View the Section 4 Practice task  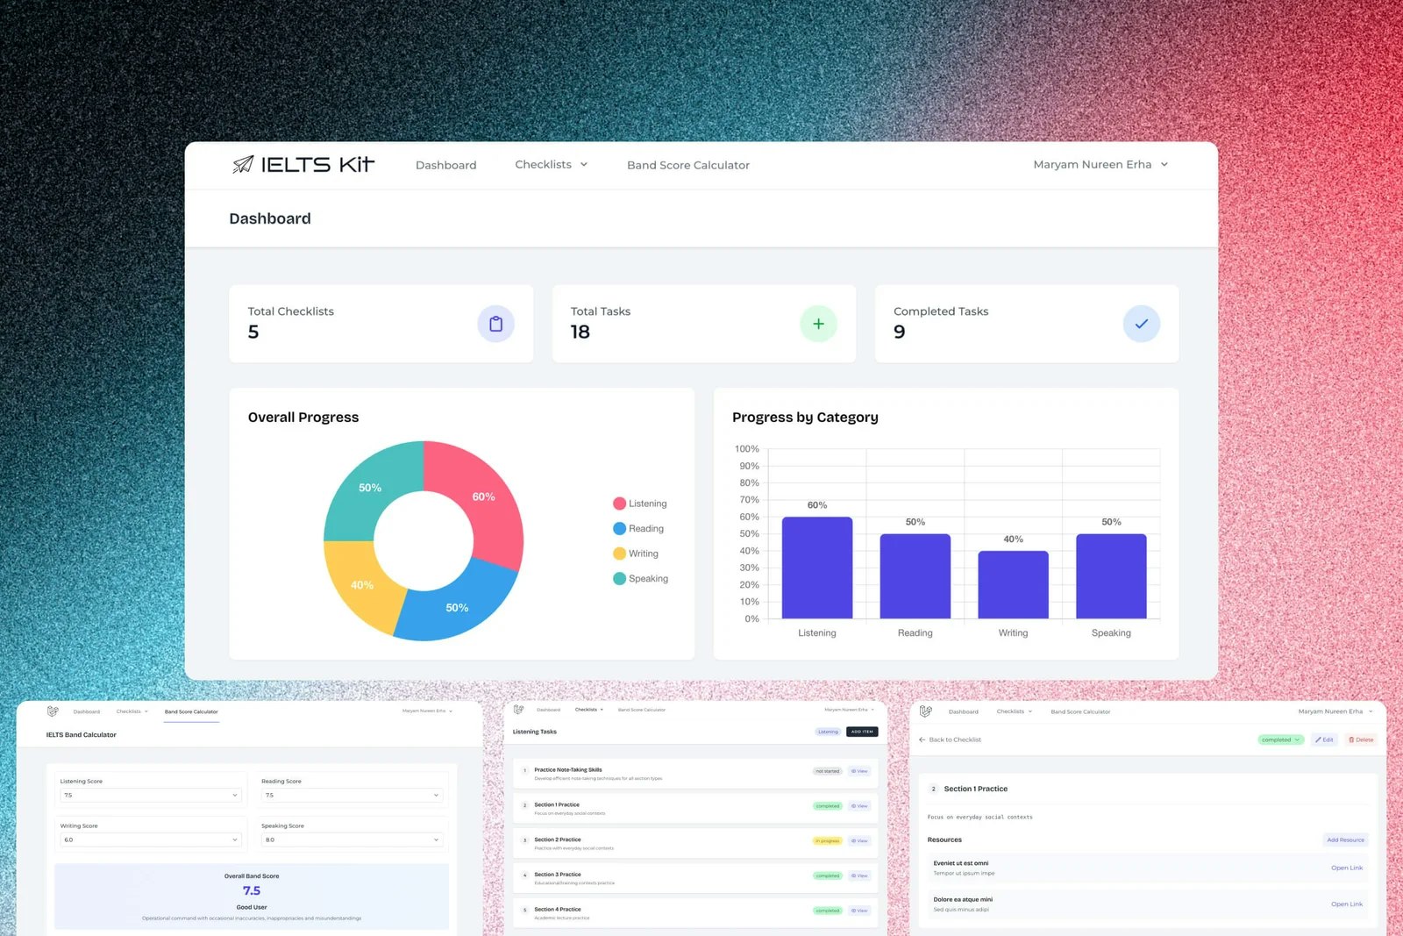coord(859,911)
